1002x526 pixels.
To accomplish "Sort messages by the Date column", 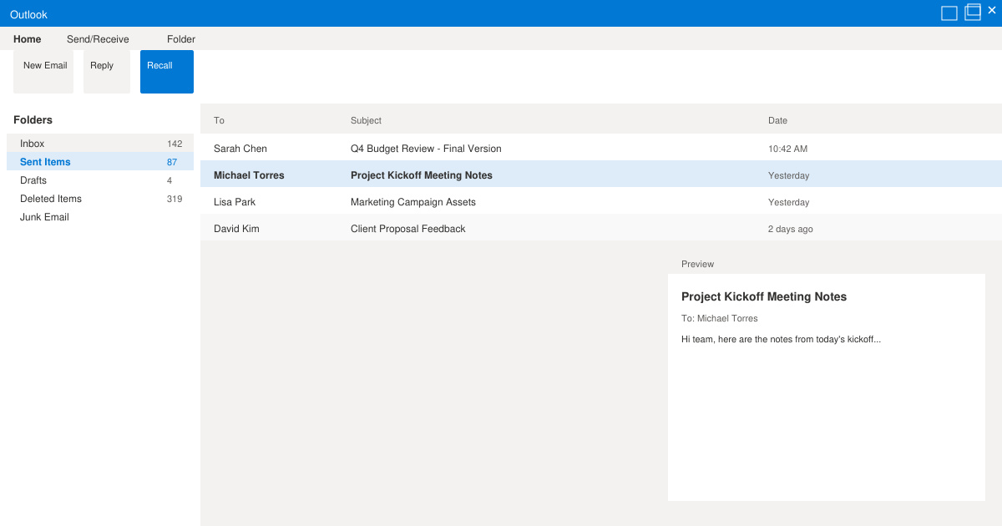I will (x=777, y=120).
